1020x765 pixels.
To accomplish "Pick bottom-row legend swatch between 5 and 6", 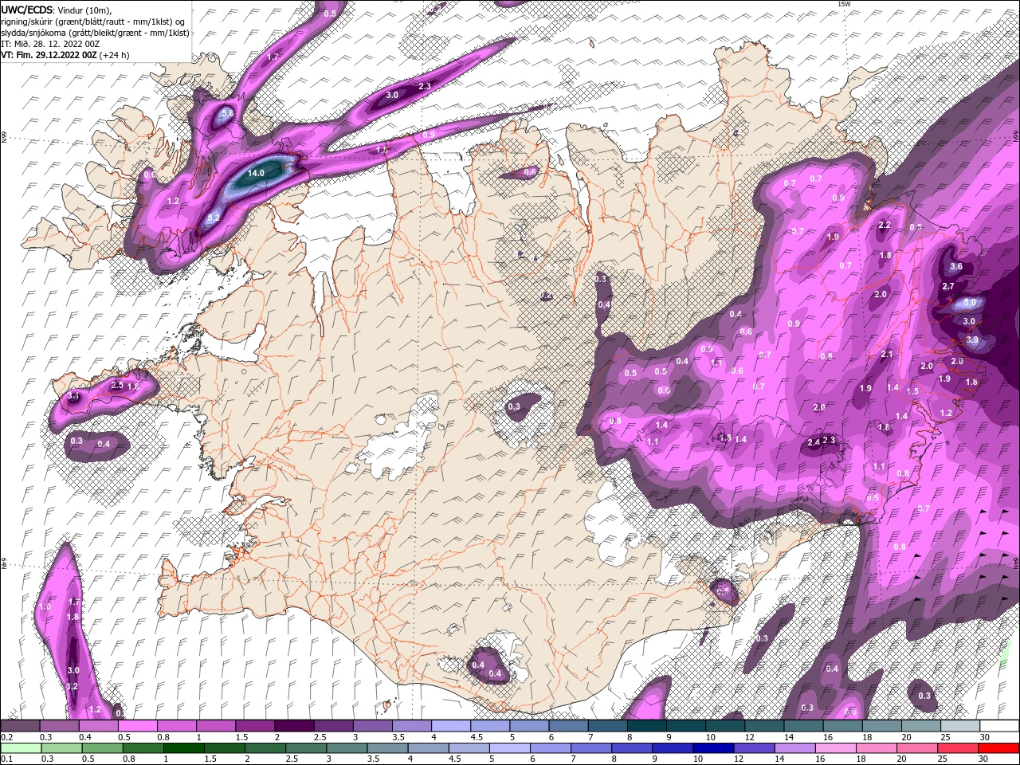I will point(508,747).
